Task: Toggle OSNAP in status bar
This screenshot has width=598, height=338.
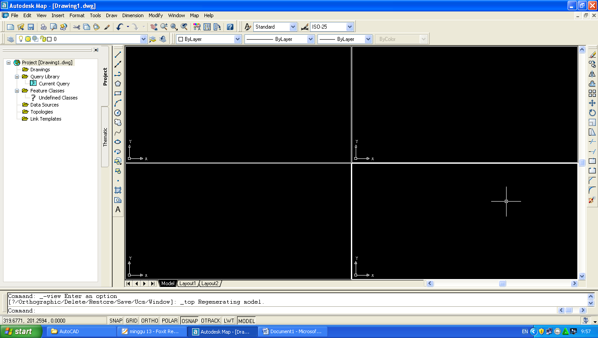Action: pyautogui.click(x=190, y=321)
